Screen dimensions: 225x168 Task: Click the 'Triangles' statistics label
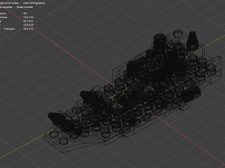click(x=9, y=29)
